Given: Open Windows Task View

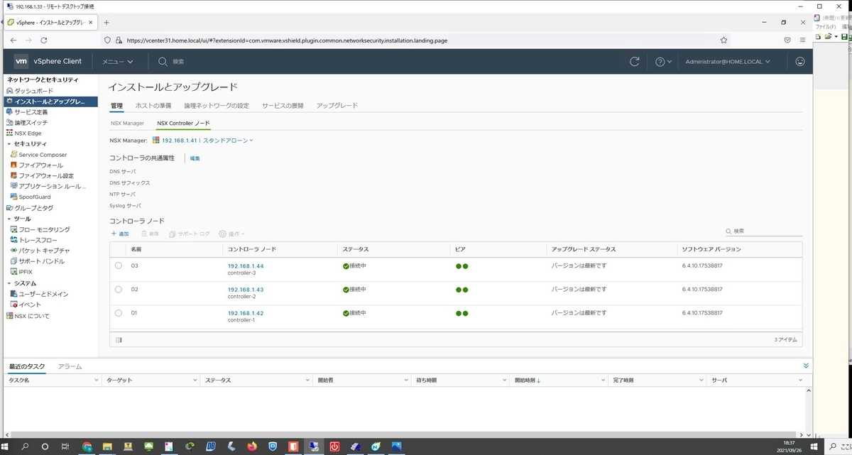Looking at the screenshot, I should tap(65, 446).
